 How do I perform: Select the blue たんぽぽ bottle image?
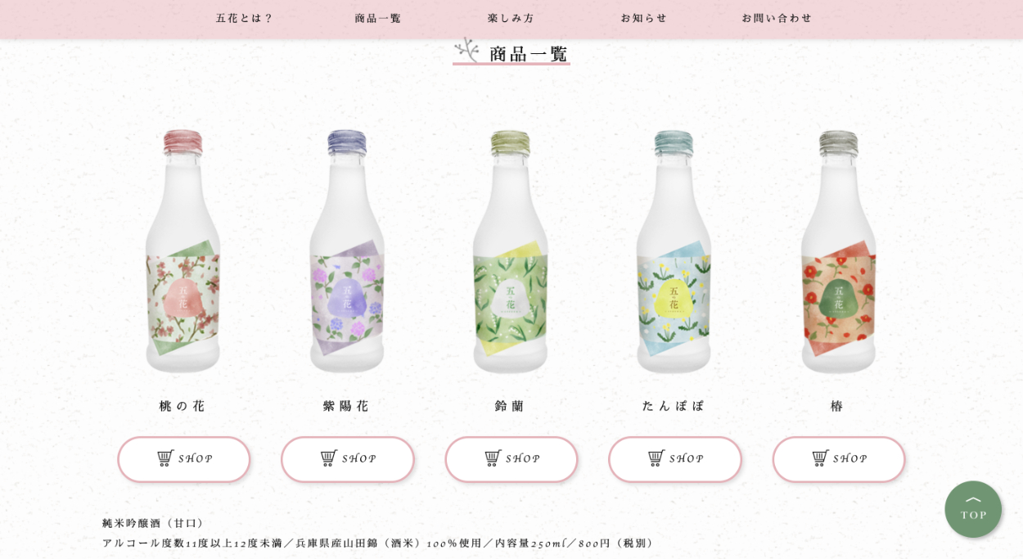[x=674, y=251]
